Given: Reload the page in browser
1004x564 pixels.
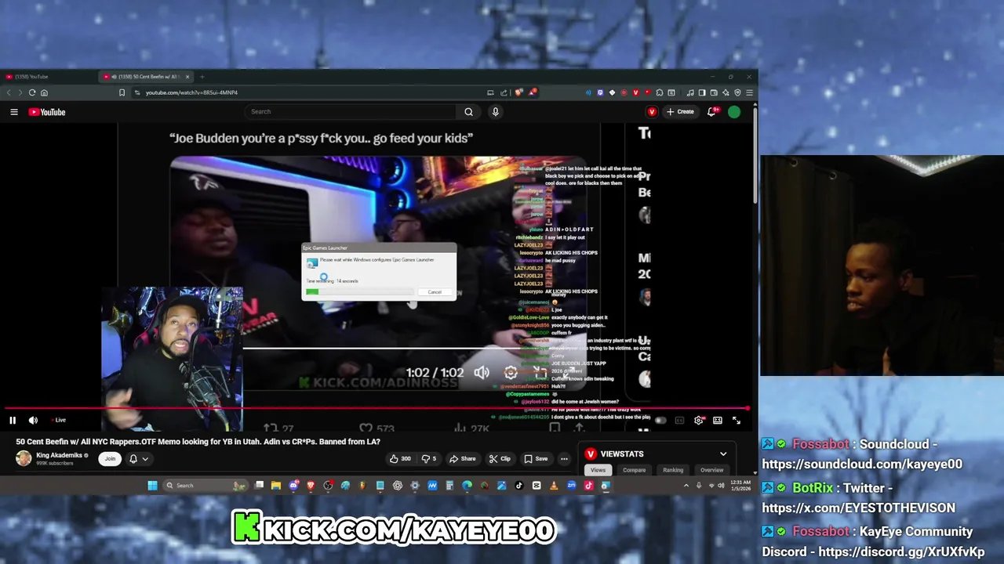Looking at the screenshot, I should tap(32, 92).
